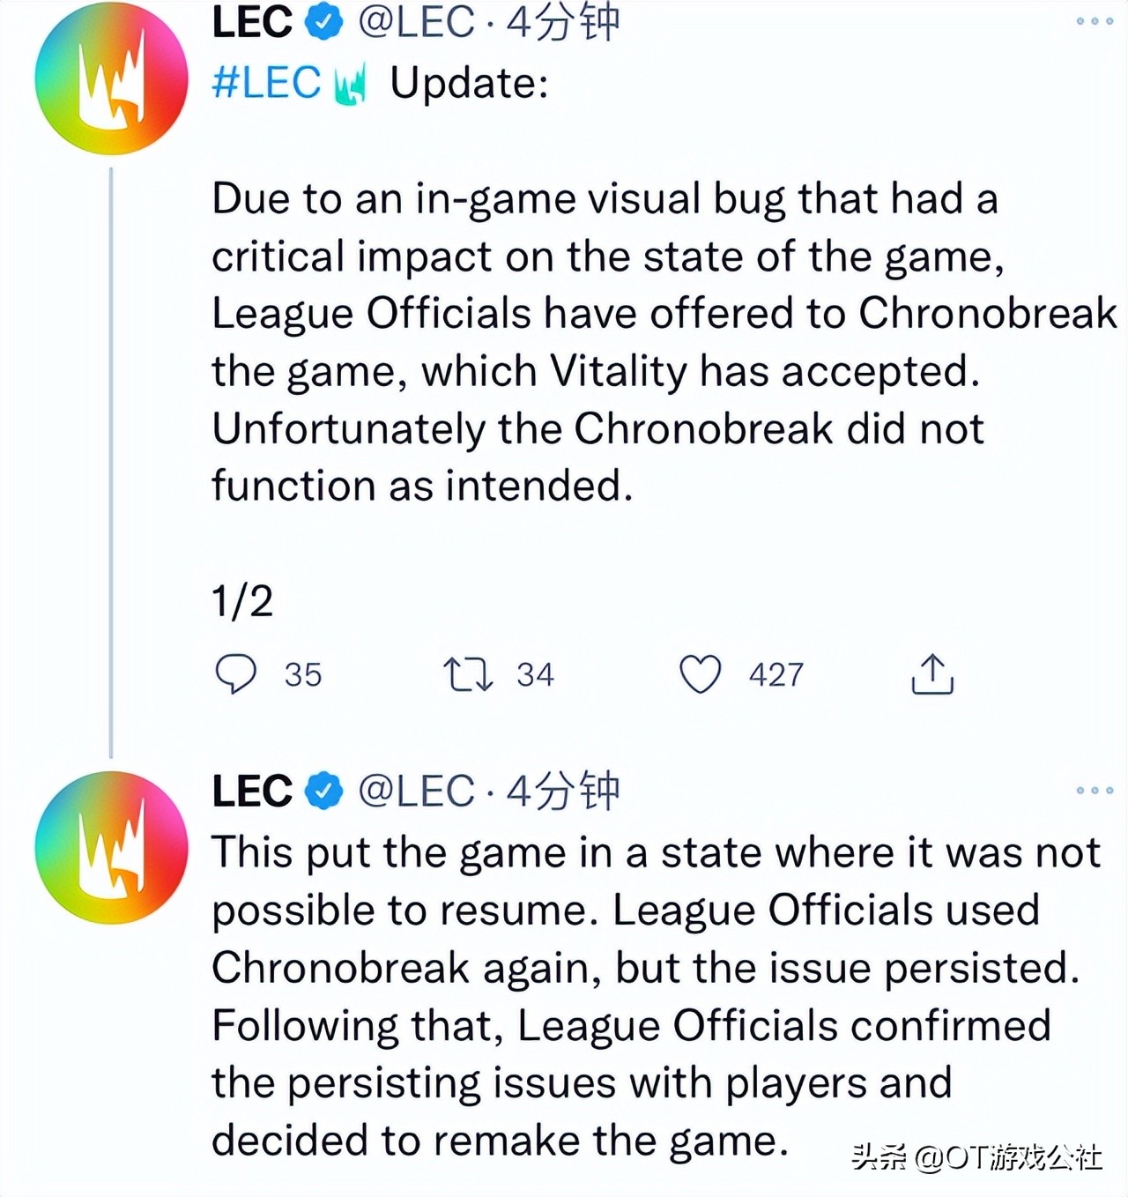
Task: Click @LEC handle on second tweet
Action: coord(416,791)
